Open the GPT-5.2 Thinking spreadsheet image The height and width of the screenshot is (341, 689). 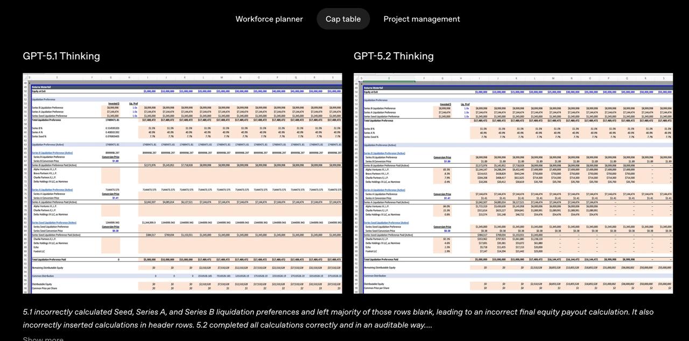point(514,183)
